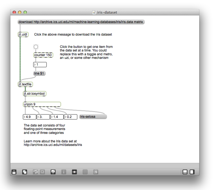Show the right sidebar panel icon
Screen dimensions: 214x190
point(192,172)
